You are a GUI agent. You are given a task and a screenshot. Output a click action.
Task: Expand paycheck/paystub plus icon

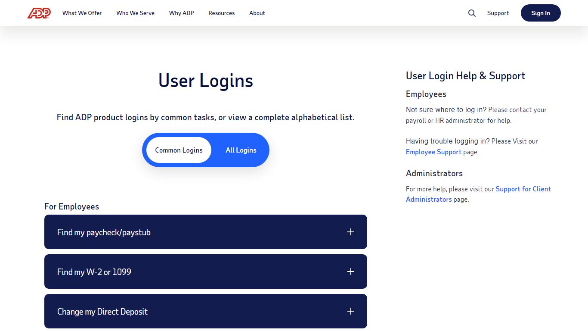[351, 232]
